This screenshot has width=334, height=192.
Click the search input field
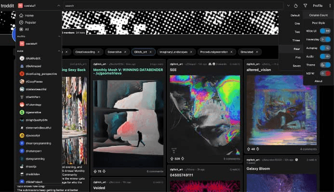pyautogui.click(x=174, y=6)
